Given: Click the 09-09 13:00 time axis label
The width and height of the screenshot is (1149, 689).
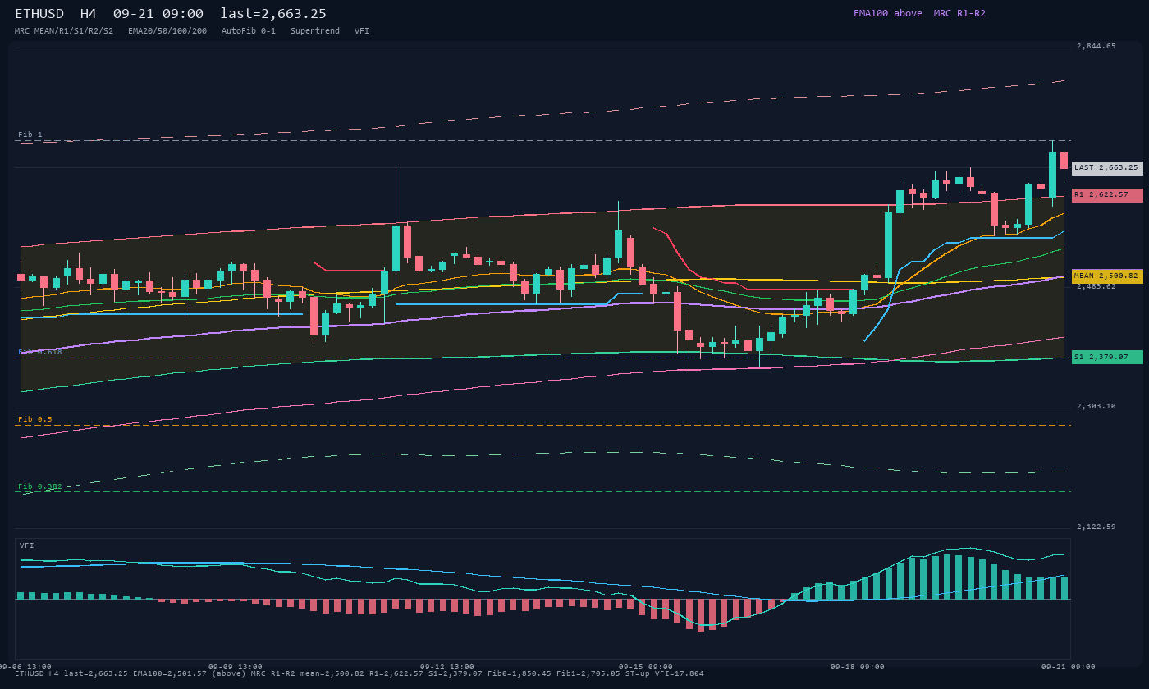Looking at the screenshot, I should [236, 667].
